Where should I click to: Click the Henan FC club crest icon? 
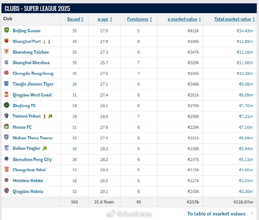(x=6, y=127)
